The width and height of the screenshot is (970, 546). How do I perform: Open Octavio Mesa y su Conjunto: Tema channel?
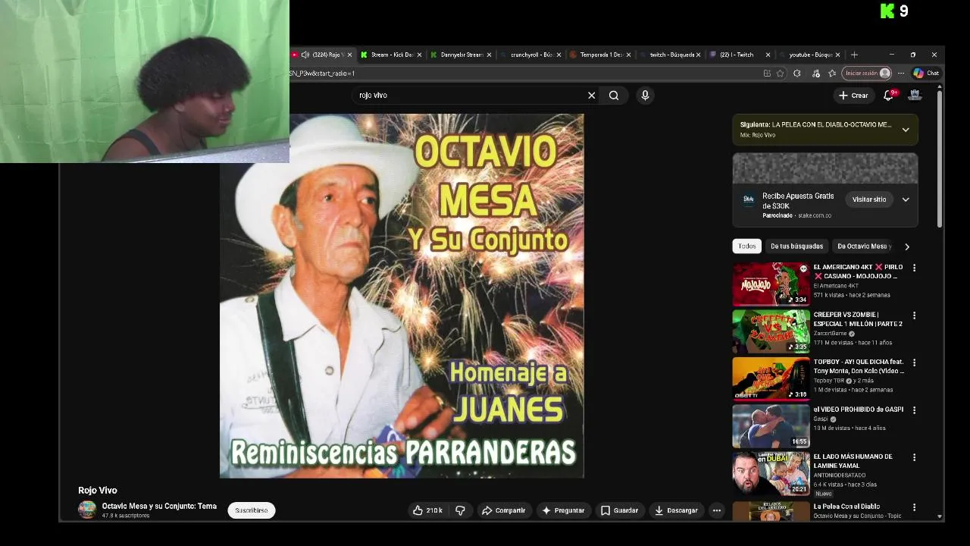tap(159, 506)
